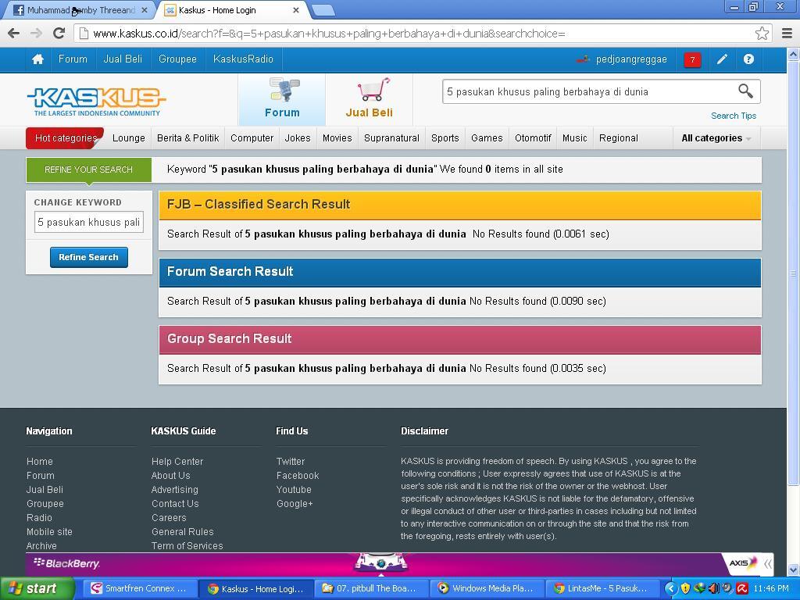This screenshot has height=600, width=800.
Task: Switch to Smartfren Connex taskbar item
Action: point(139,588)
